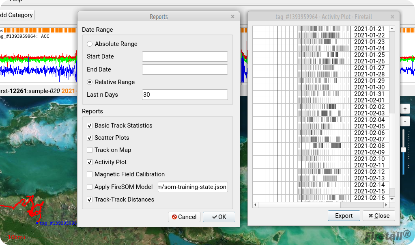Close Activity Plot window via title X

(393, 17)
